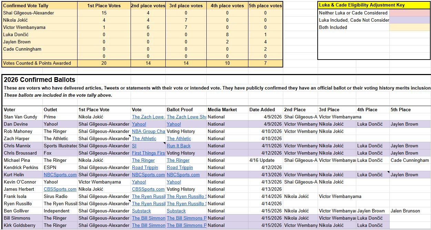
Task: Select the pink 'Neither Luka or Cade Considered' key swatch
Action: tap(410, 13)
